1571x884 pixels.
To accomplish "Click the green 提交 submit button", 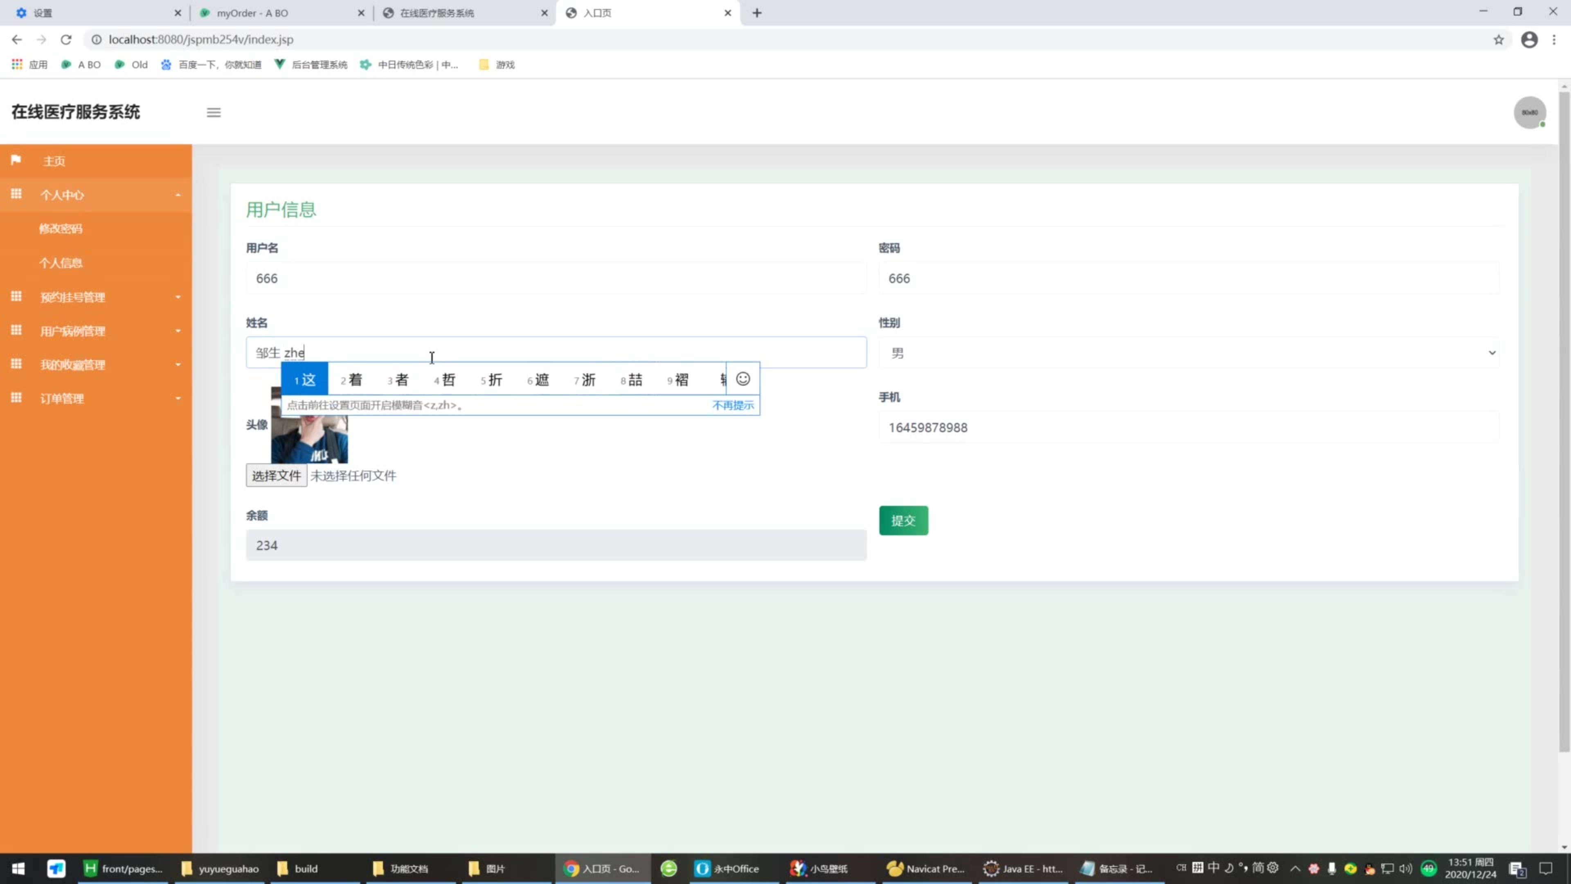I will (903, 521).
